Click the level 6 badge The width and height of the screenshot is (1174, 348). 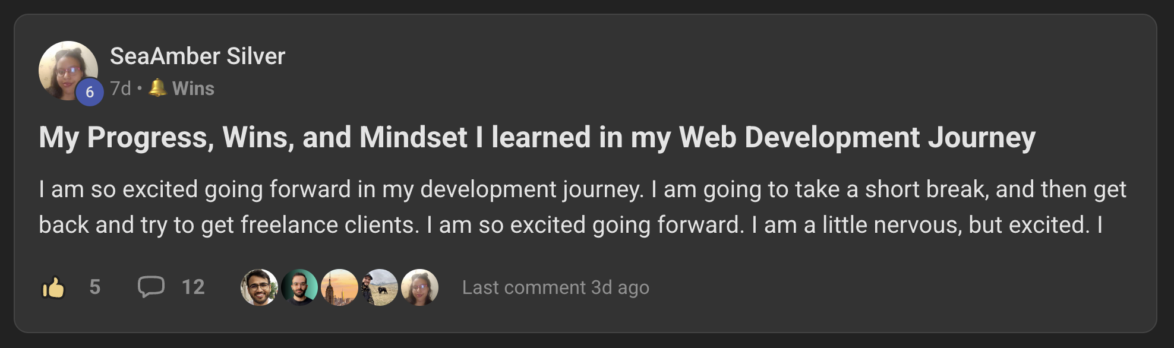coord(90,92)
